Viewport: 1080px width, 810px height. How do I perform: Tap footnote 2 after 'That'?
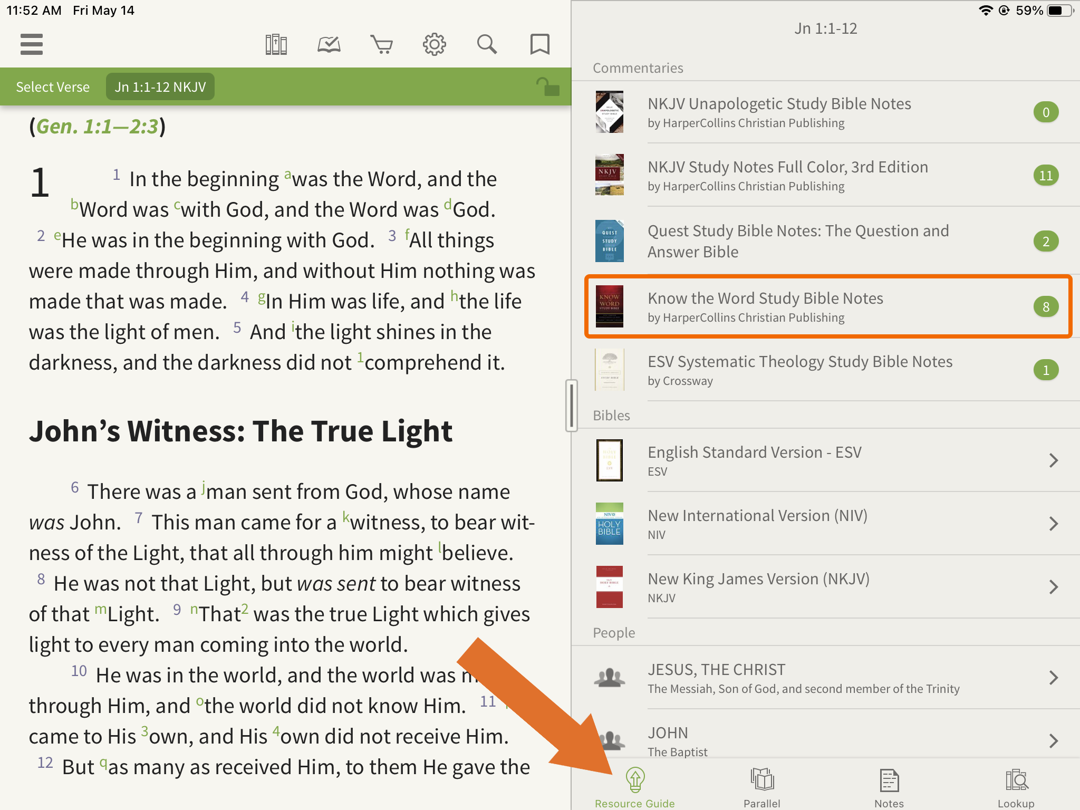[245, 608]
